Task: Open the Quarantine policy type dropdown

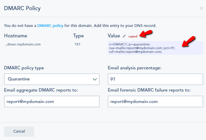Action: click(52, 79)
